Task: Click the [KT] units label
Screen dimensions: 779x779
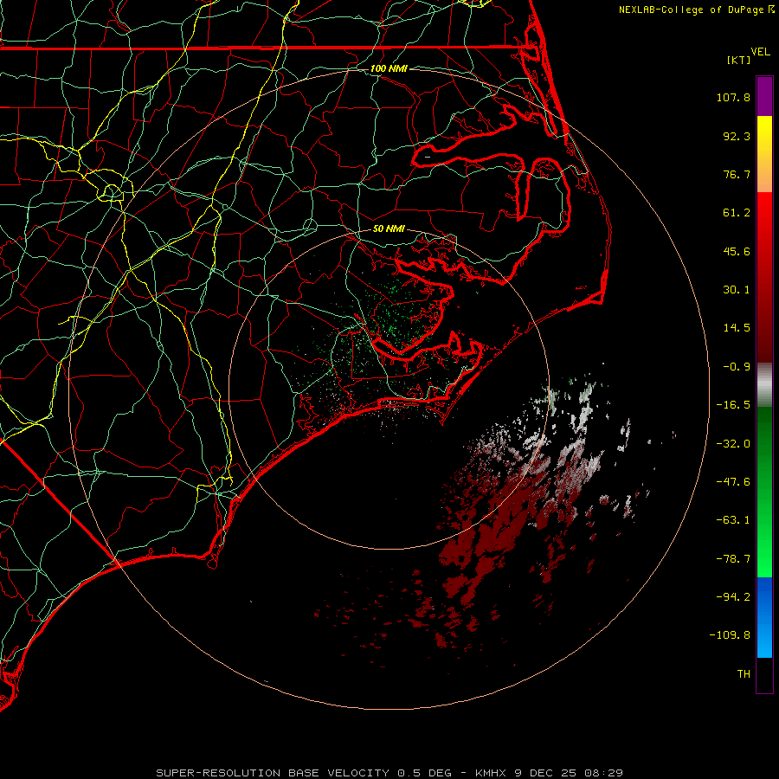Action: coord(739,60)
